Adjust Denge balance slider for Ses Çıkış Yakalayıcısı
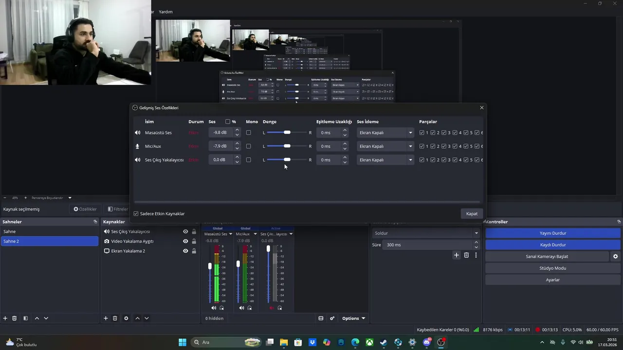623x350 pixels. click(x=287, y=160)
